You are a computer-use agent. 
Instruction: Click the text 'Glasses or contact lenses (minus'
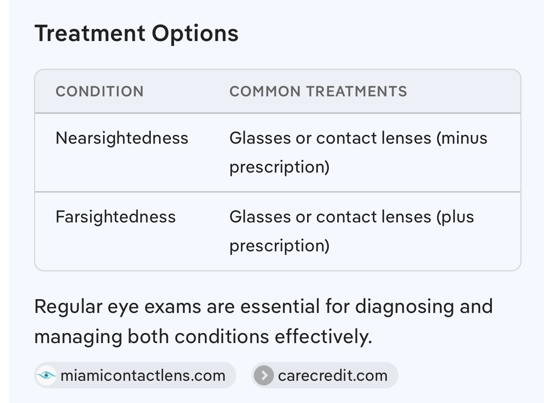point(358,138)
